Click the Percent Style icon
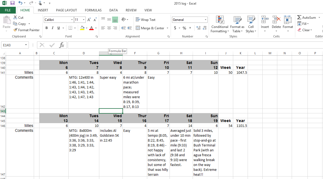 click(x=184, y=28)
